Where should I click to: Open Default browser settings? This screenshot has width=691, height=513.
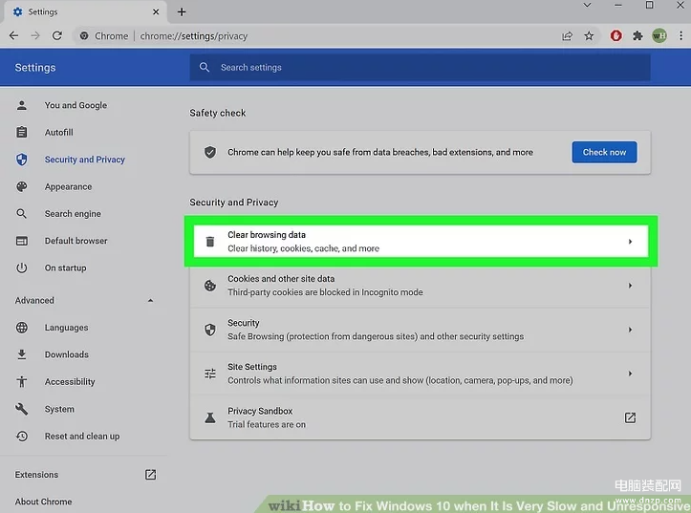click(76, 241)
